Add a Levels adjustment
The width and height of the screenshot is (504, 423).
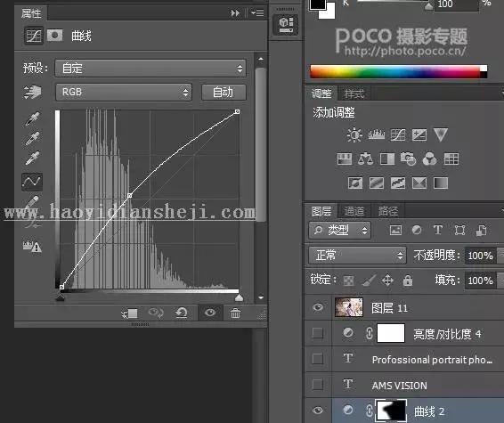(x=377, y=135)
